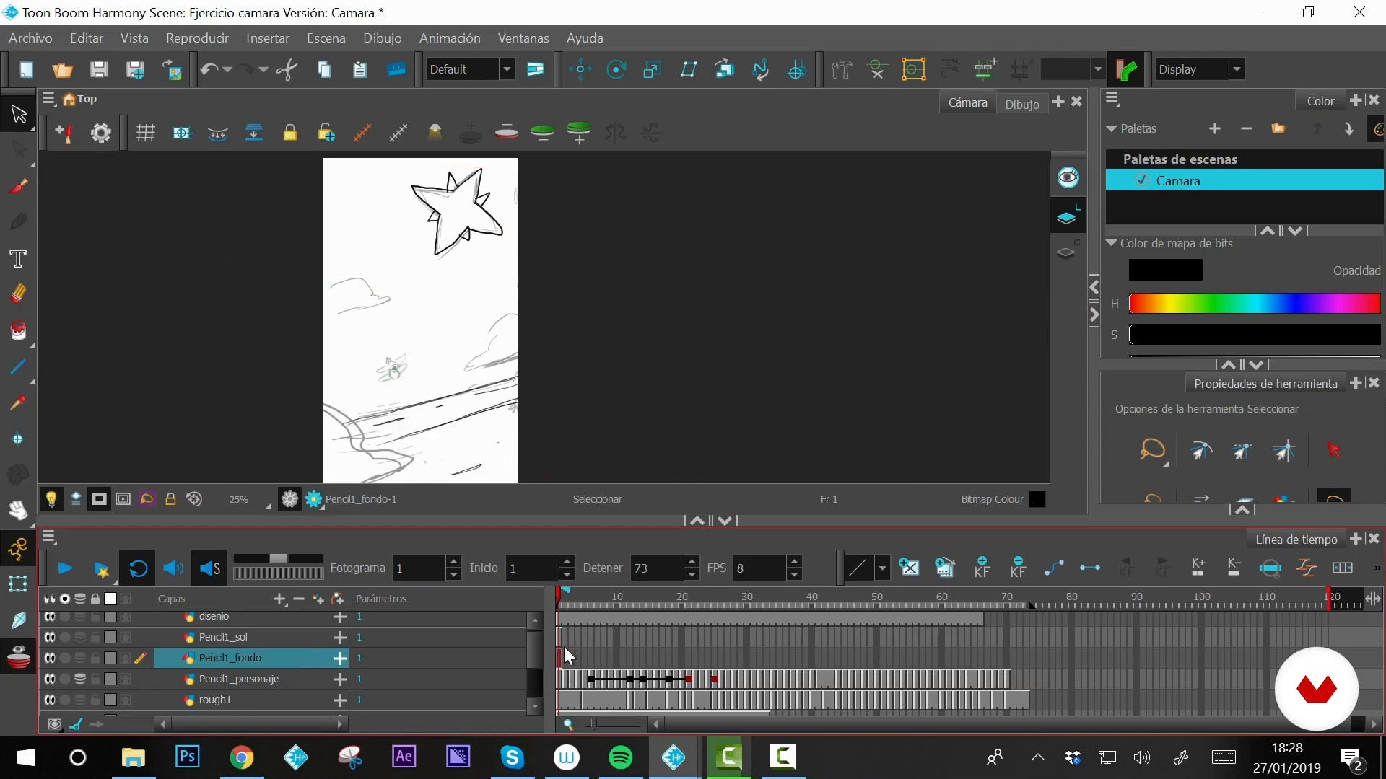The height and width of the screenshot is (779, 1386).
Task: Toggle visibility of Pencil1_personaje layer
Action: click(49, 679)
